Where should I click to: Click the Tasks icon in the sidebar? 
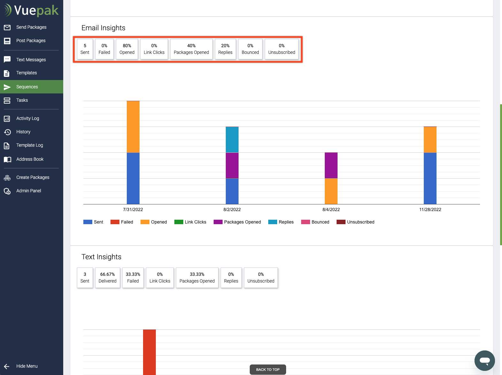point(7,100)
